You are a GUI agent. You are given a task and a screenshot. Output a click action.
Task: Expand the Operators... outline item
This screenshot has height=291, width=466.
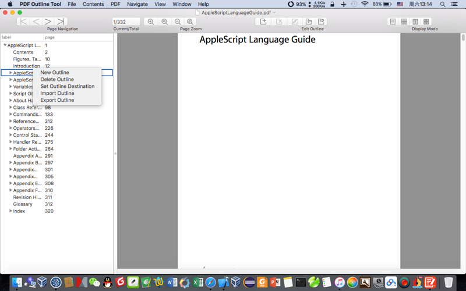point(10,128)
